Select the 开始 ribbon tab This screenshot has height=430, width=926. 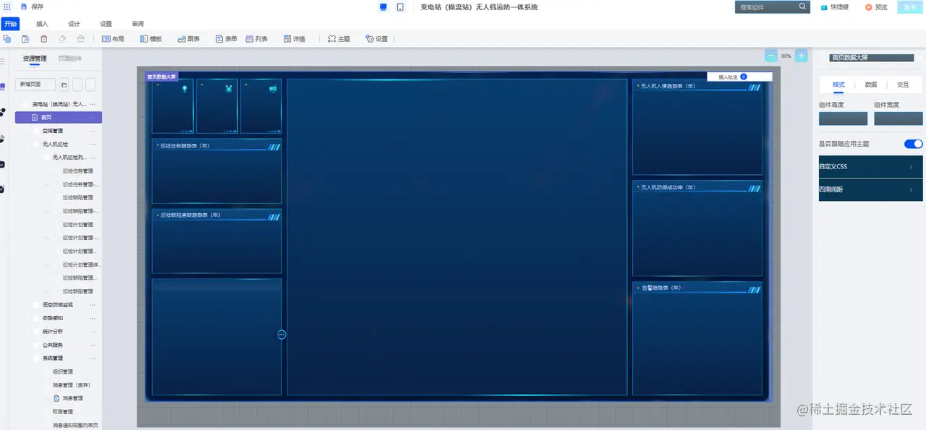(10, 24)
